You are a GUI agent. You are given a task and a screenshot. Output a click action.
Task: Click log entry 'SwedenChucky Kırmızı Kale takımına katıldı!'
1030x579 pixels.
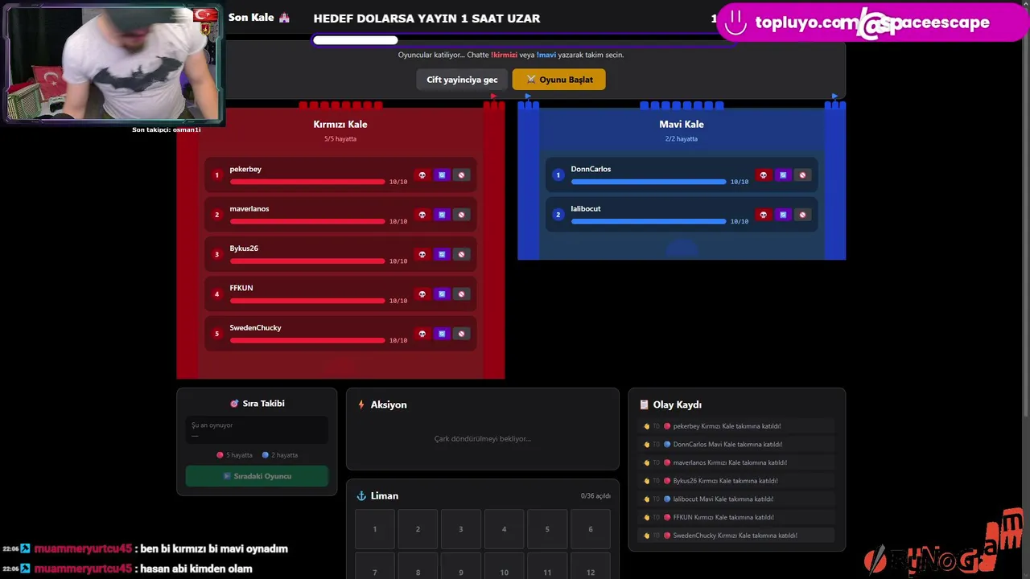(735, 536)
